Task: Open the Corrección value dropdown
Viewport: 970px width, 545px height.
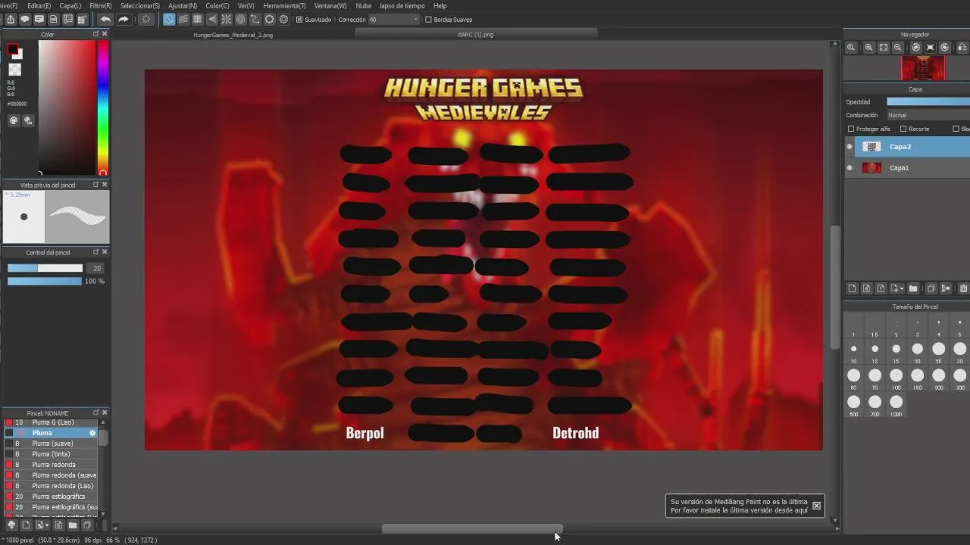Action: pyautogui.click(x=393, y=20)
